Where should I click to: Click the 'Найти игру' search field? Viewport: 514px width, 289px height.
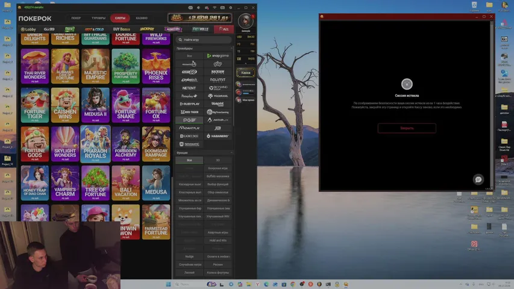[204, 40]
